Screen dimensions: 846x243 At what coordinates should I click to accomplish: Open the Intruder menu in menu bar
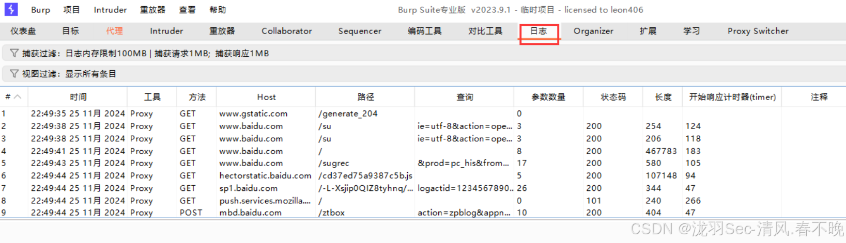110,10
